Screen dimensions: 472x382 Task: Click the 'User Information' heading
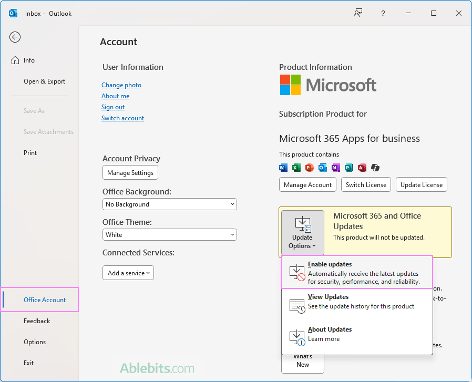[133, 67]
